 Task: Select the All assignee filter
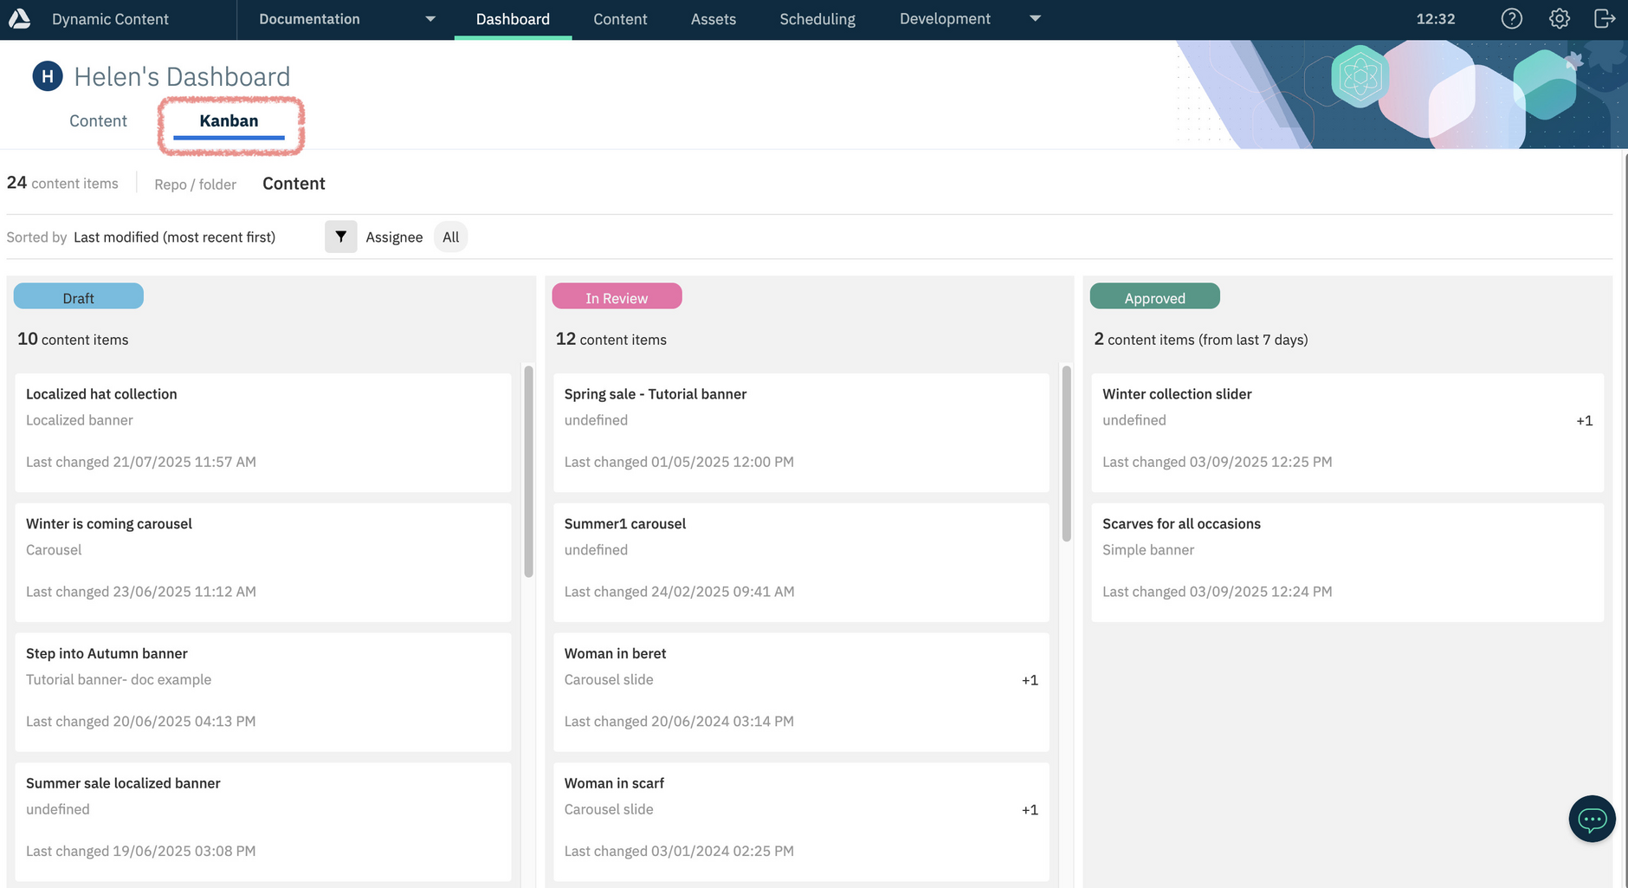pos(450,237)
